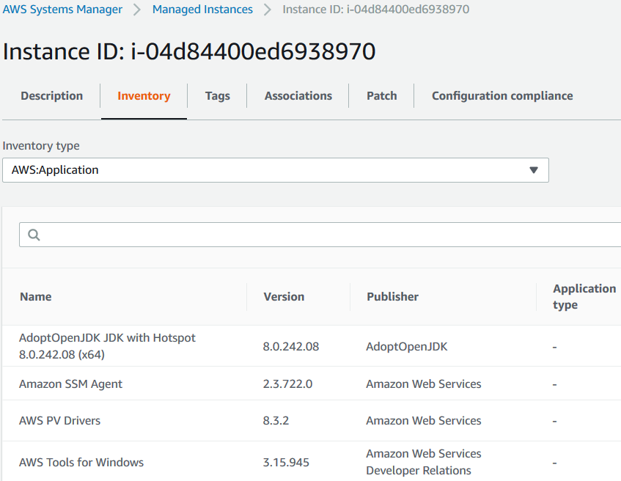The image size is (621, 481).
Task: Click the Inventory type label
Action: click(41, 146)
